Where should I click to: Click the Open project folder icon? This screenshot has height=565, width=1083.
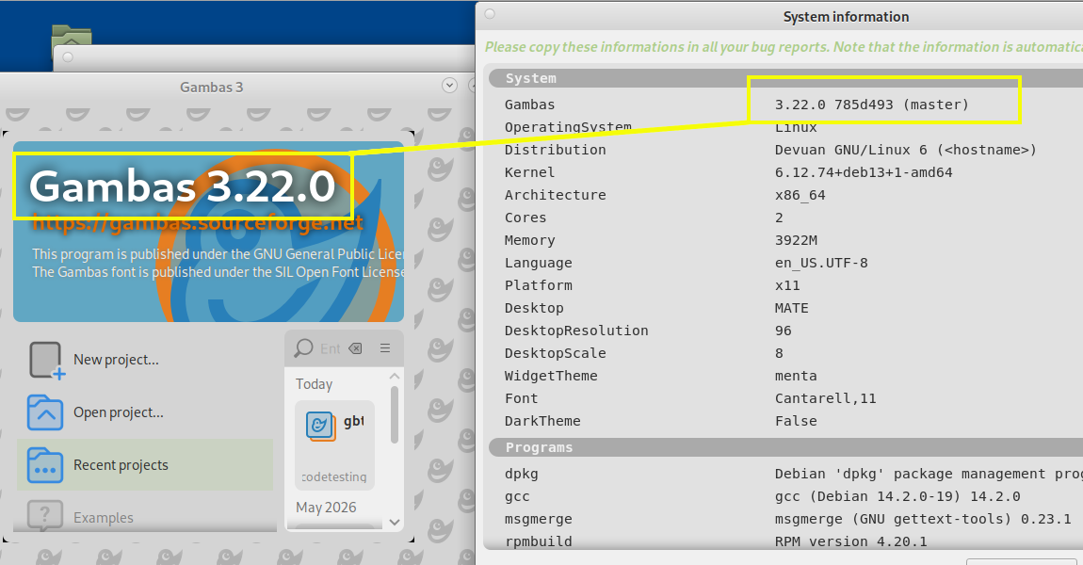(x=45, y=412)
